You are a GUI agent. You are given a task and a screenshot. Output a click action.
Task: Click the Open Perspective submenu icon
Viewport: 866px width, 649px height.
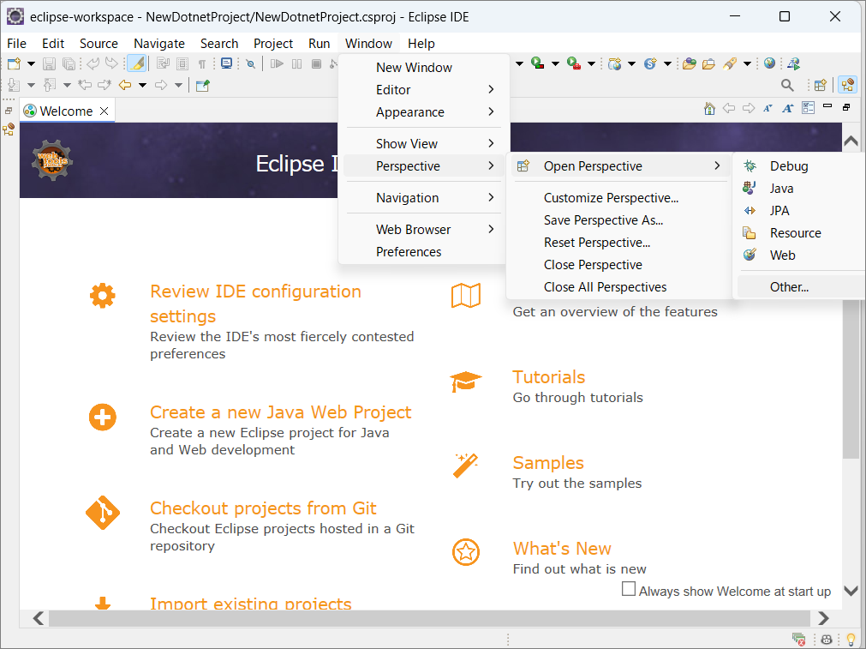pos(523,165)
